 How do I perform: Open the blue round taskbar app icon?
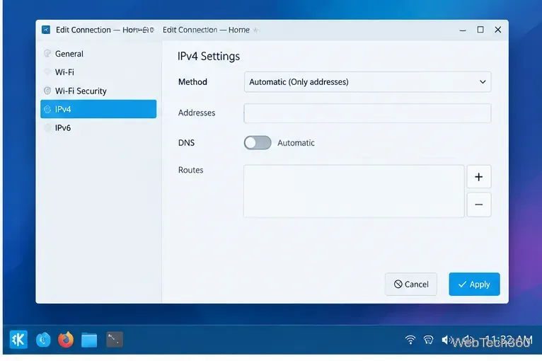43,340
